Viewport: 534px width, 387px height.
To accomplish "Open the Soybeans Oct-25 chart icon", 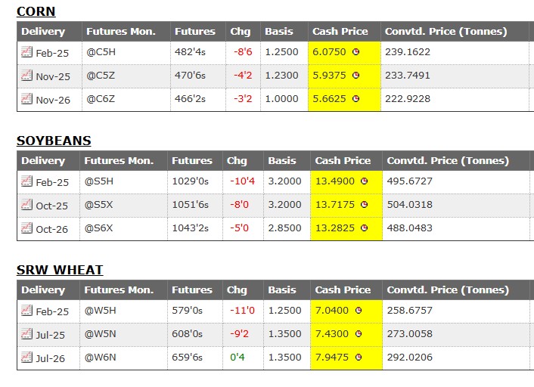I will tap(26, 205).
